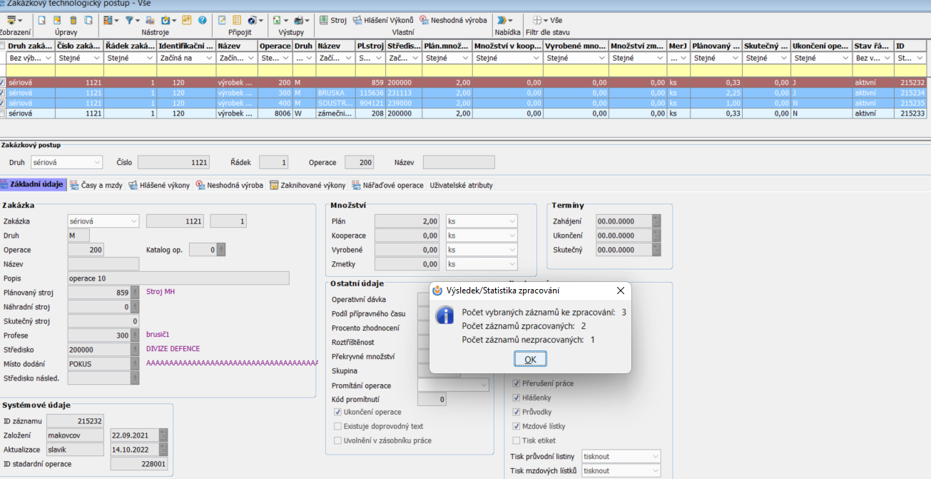Enable the Existuje doprovodný text checkbox
931x479 pixels.
click(x=337, y=426)
